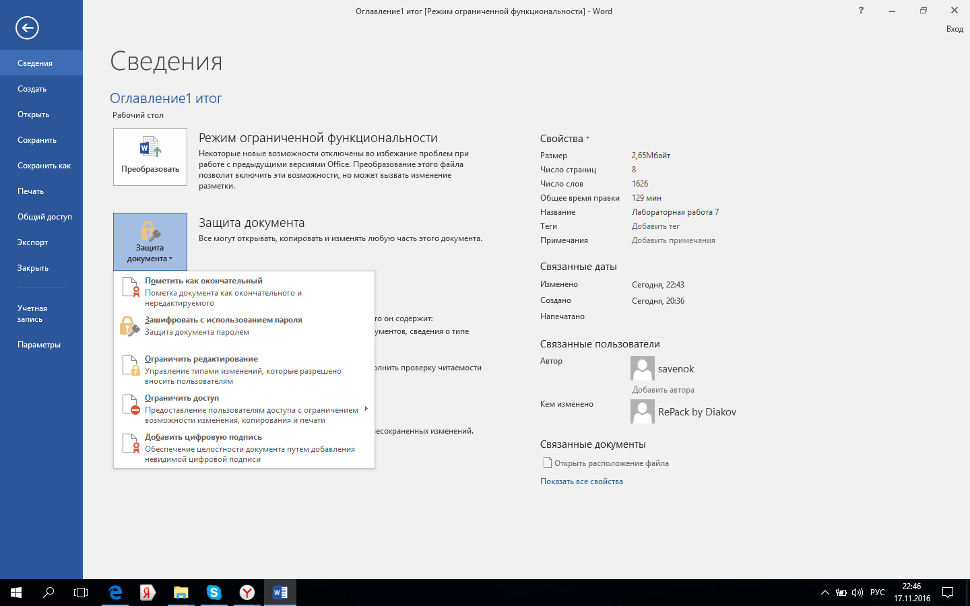Click the Restrict Editing document icon

click(x=131, y=365)
